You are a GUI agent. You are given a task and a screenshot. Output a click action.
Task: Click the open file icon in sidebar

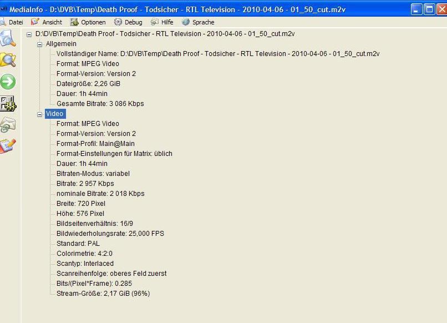[x=8, y=38]
